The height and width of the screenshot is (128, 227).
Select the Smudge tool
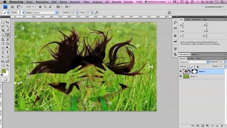(x=3, y=48)
